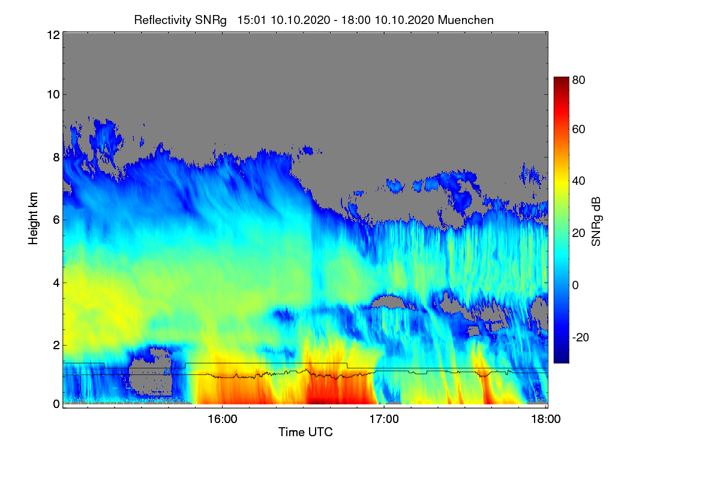Click the '18:00' time axis tick label
720x480 pixels.
point(546,419)
